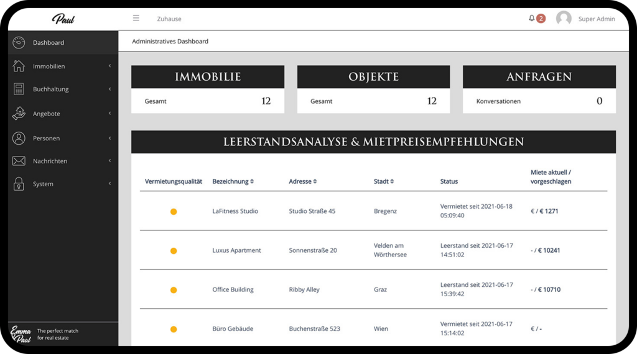637x354 pixels.
Task: Click the Angebote hand-house icon
Action: (19, 114)
